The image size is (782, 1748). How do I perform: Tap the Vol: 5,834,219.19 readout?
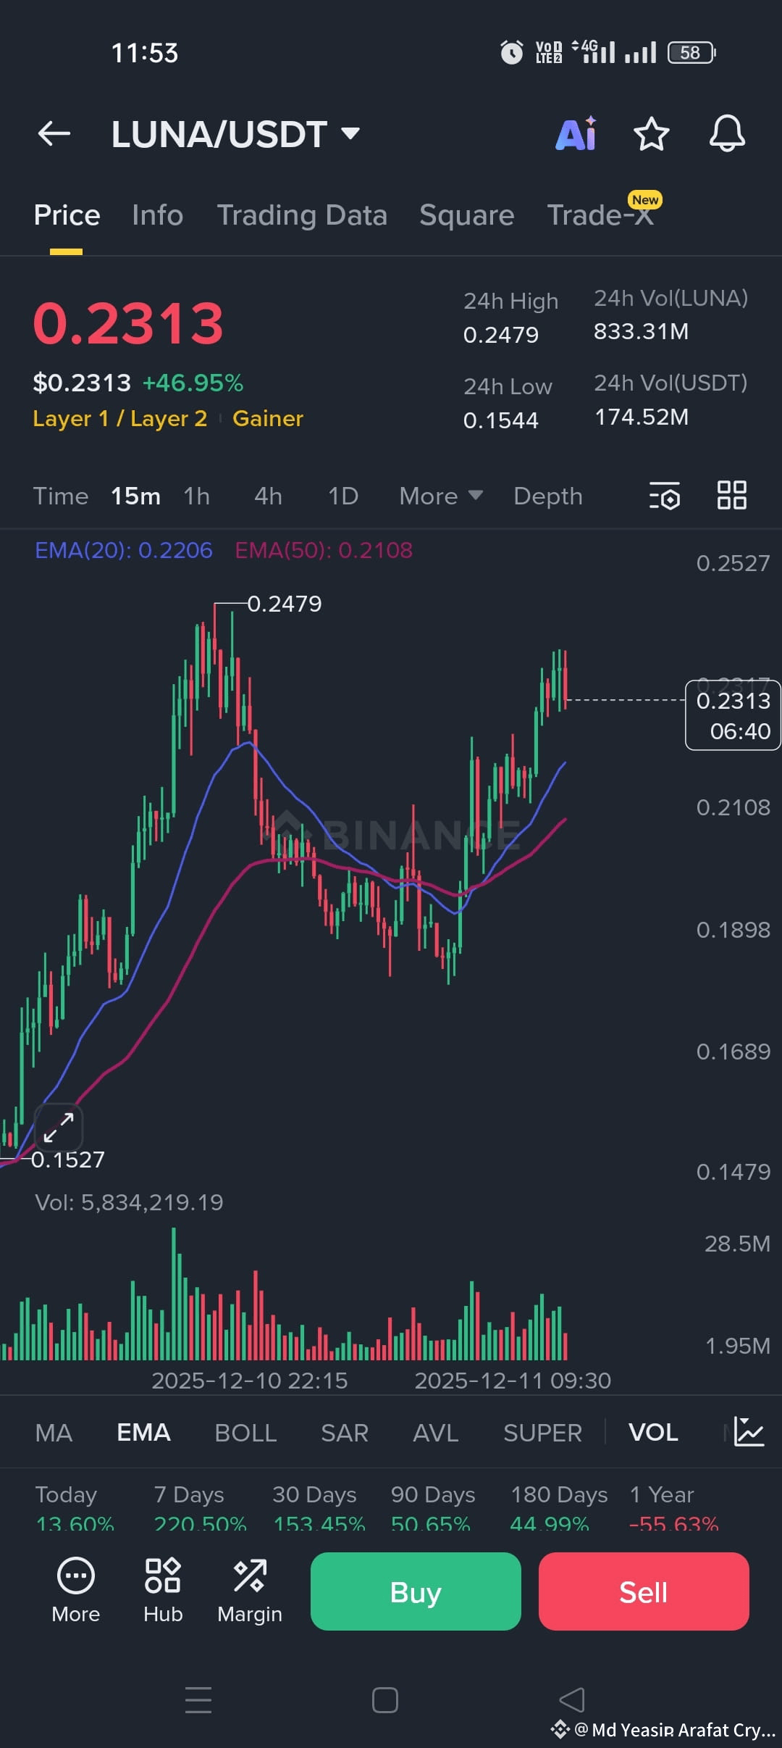coord(129,1202)
